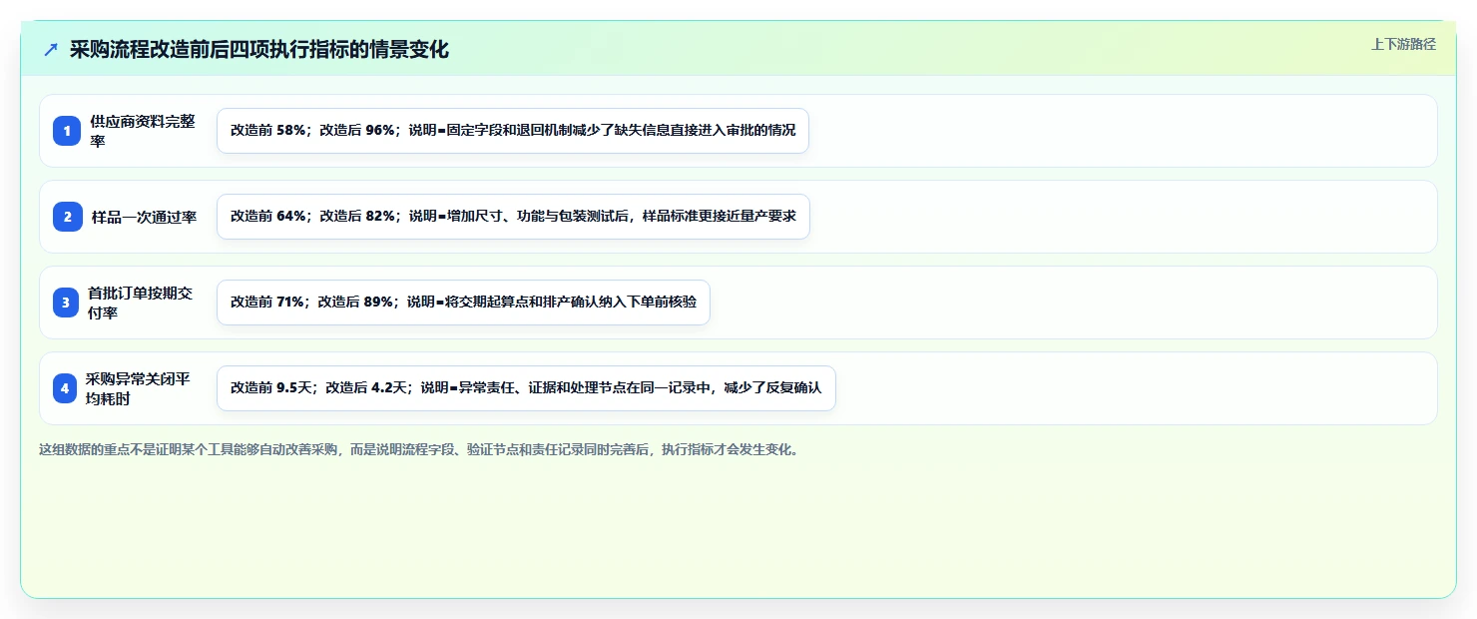Select the number 3 badge
This screenshot has height=619, width=1477.
[x=66, y=303]
